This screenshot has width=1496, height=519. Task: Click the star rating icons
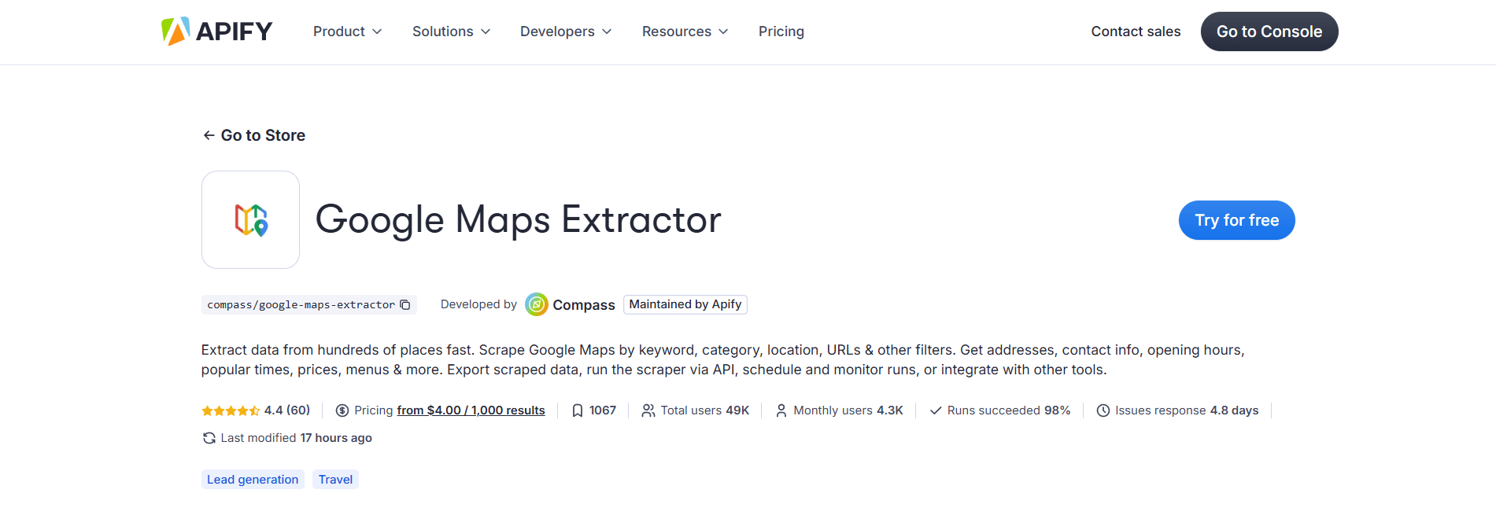pyautogui.click(x=231, y=410)
